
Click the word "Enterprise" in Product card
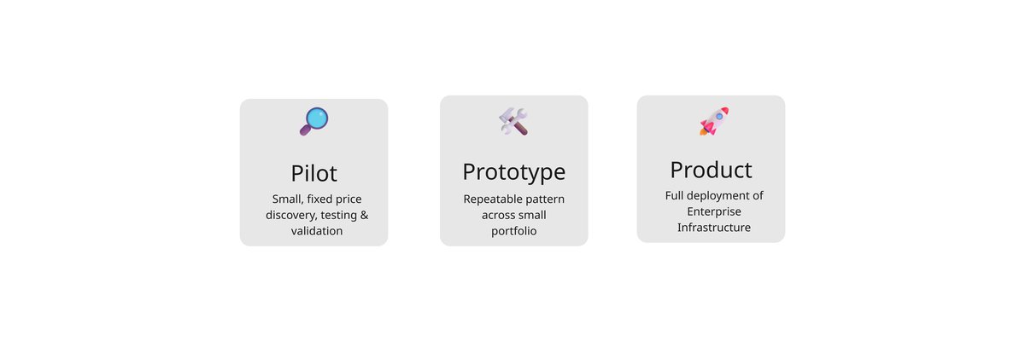713,211
